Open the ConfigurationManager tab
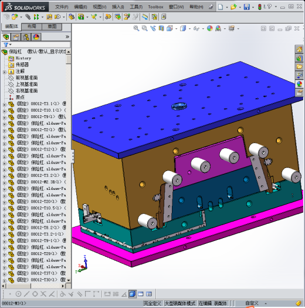The width and height of the screenshot is (305, 308). pyautogui.click(x=26, y=37)
